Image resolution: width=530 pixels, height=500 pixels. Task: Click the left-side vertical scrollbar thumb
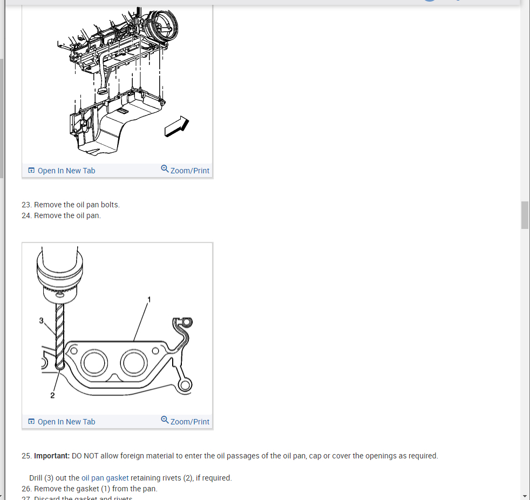pyautogui.click(x=2, y=118)
